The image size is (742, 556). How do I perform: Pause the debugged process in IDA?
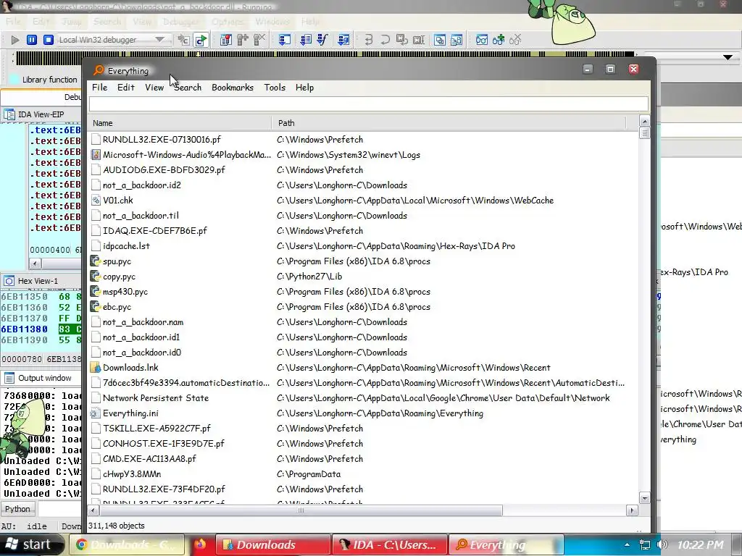click(32, 40)
